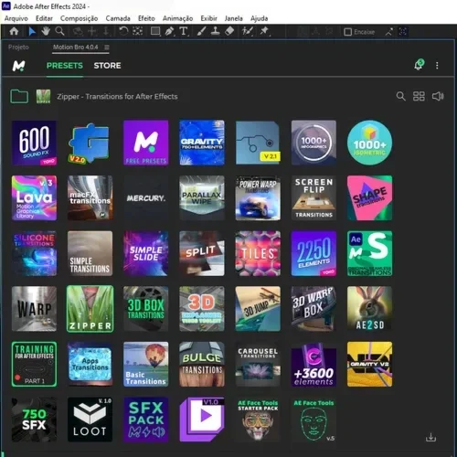Open the packs folder icon

click(x=19, y=96)
